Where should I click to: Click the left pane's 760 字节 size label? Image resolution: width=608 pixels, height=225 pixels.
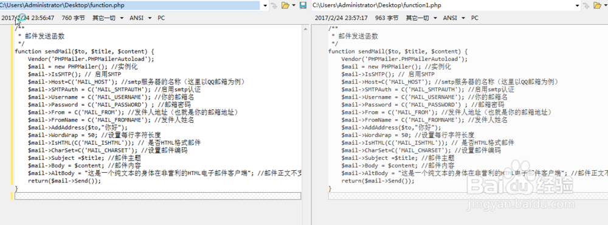tap(74, 18)
